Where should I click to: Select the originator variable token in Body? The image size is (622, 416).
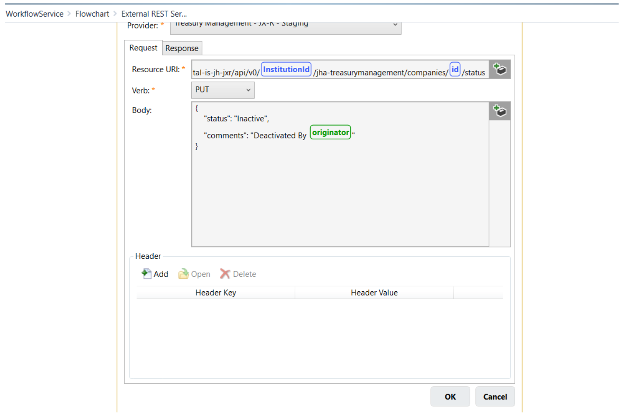(330, 132)
